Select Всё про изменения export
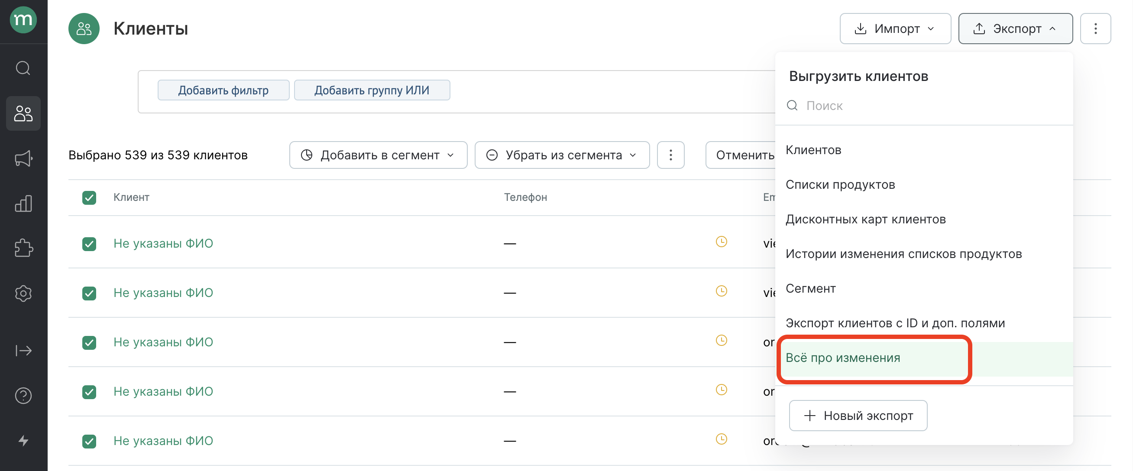Screen dimensions: 1133x471 click(924, 358)
